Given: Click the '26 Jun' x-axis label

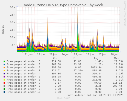Looking at the screenshot, I should (x=90, y=54).
